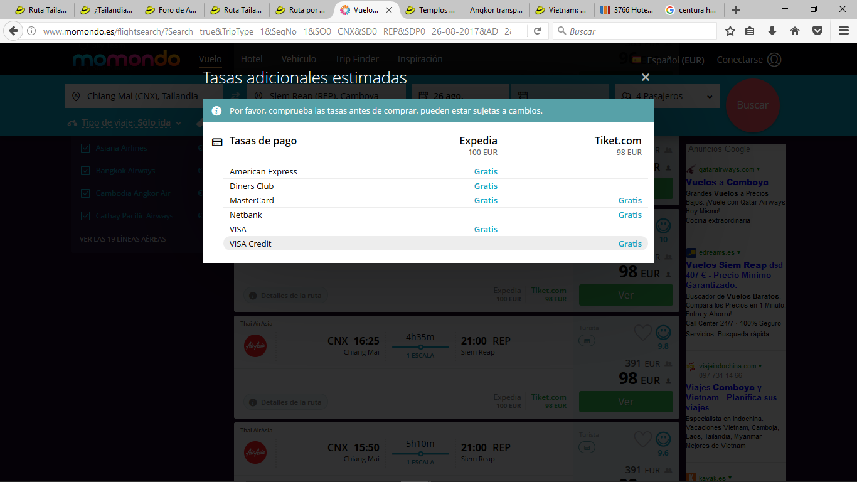857x482 pixels.
Task: Click the Firefox Buscar search box
Action: (x=634, y=31)
